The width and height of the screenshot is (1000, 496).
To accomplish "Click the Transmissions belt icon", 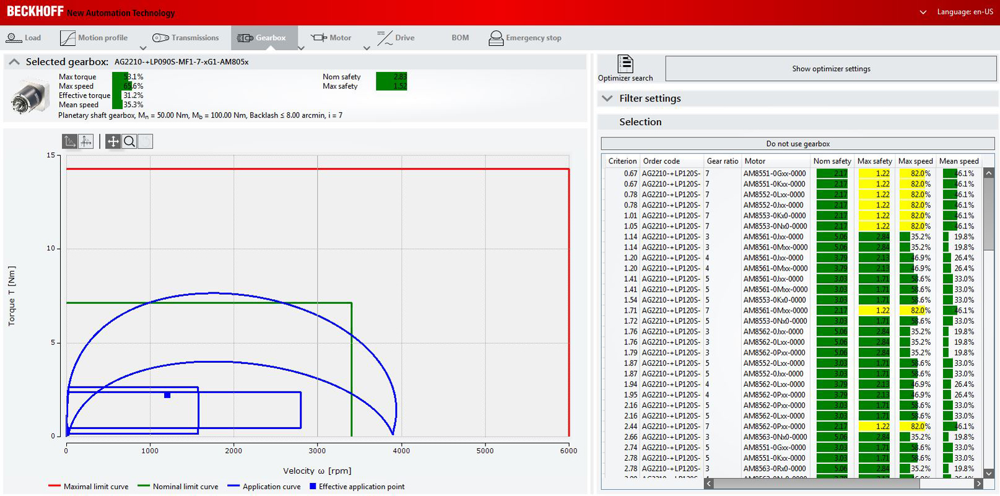I will click(160, 38).
